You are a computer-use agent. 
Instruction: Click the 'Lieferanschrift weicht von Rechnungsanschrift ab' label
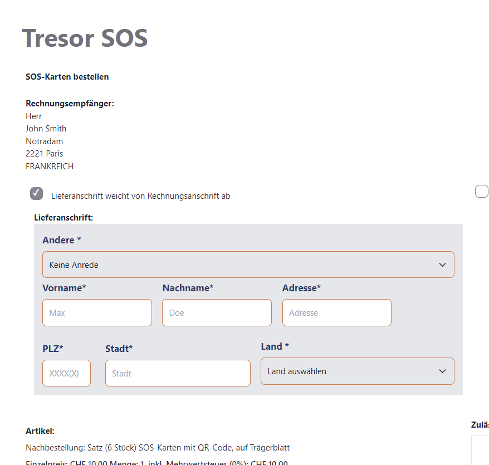[x=140, y=196]
